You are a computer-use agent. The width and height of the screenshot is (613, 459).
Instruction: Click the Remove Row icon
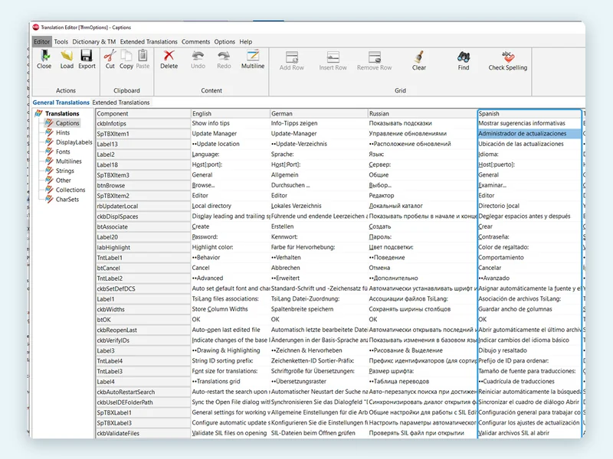[x=374, y=57]
